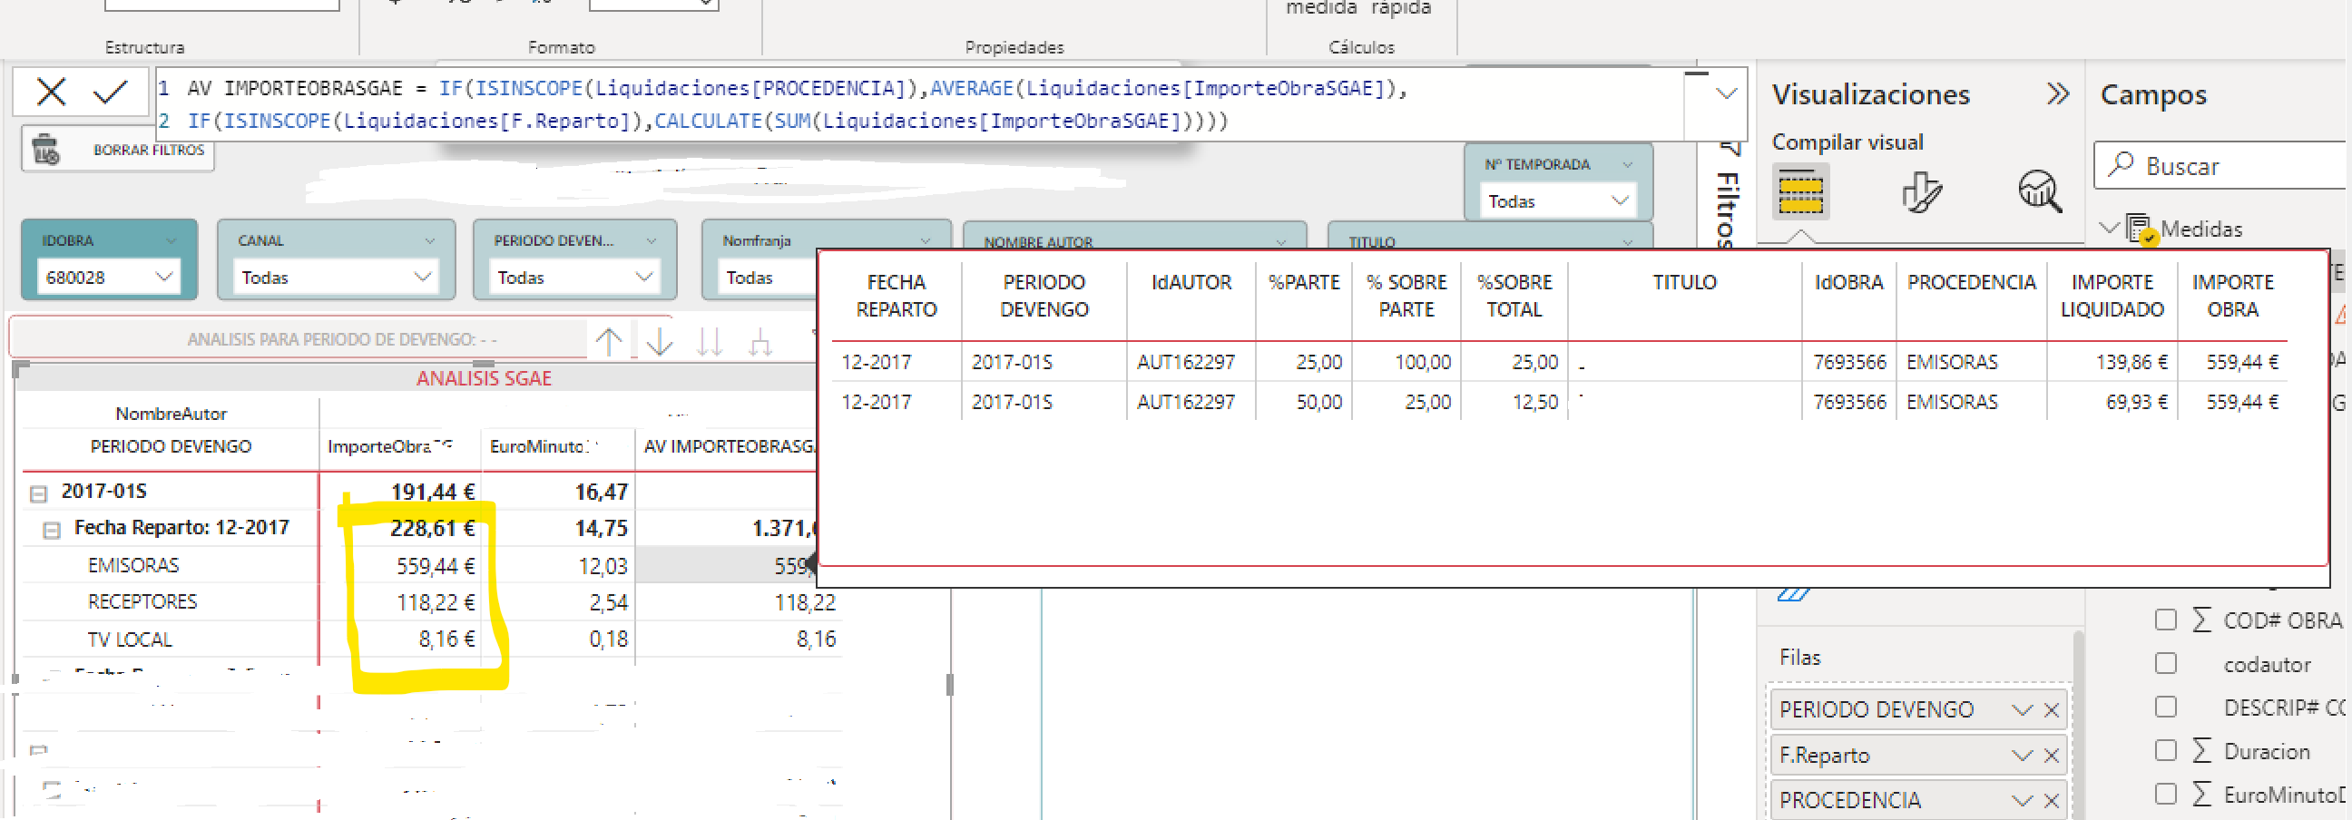Open PERIODO DEVENGO field well dropdown
2352x820 pixels.
pyautogui.click(x=2023, y=710)
